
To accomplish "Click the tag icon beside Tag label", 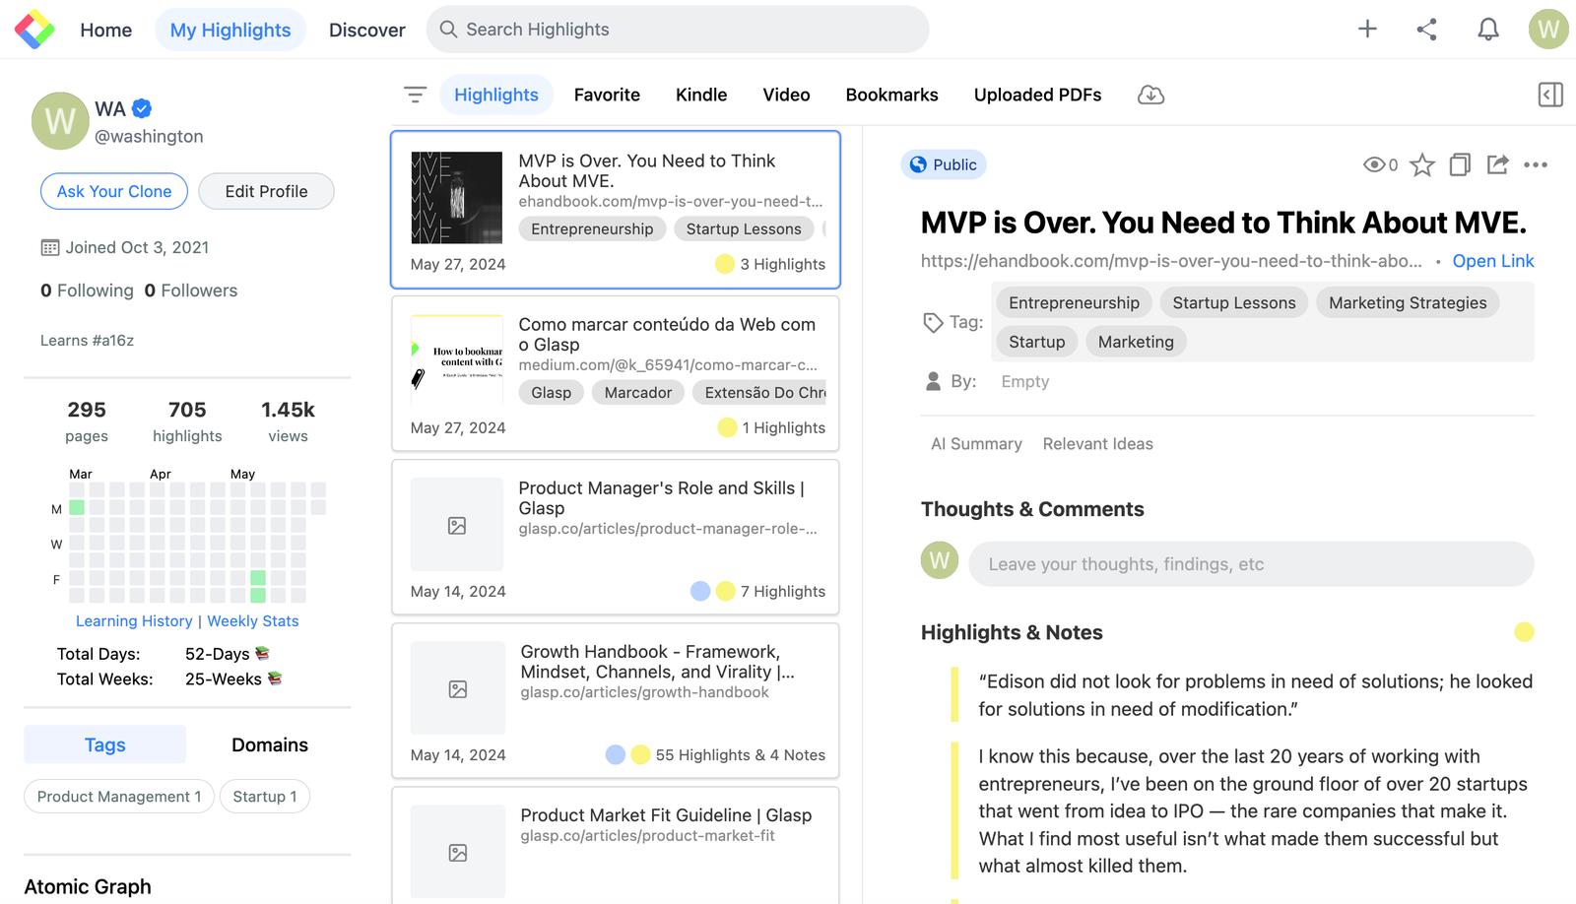I will click(933, 322).
